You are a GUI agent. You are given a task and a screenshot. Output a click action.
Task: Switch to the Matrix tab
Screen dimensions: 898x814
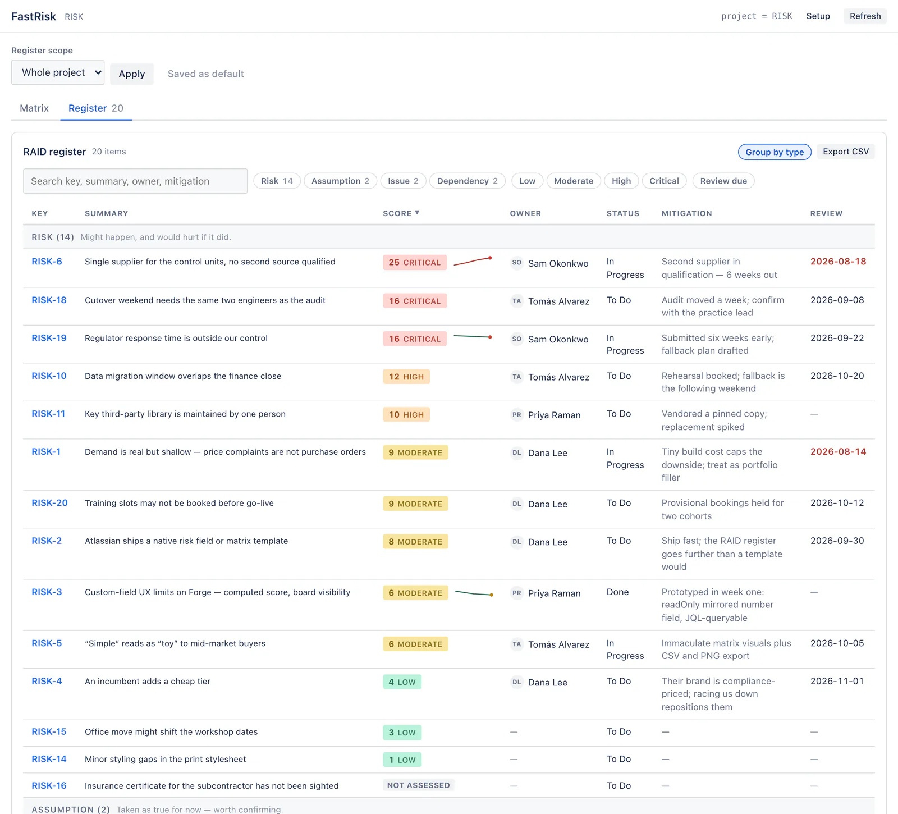34,108
